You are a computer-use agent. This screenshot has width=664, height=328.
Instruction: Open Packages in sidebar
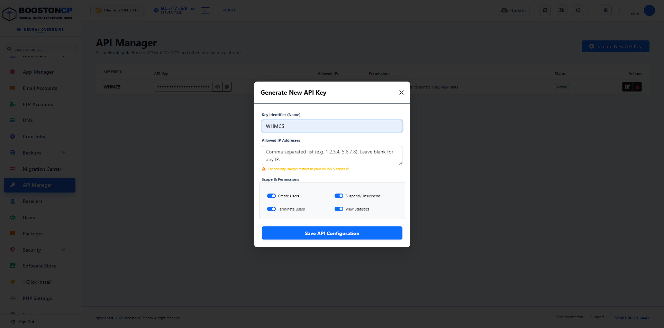[33, 234]
